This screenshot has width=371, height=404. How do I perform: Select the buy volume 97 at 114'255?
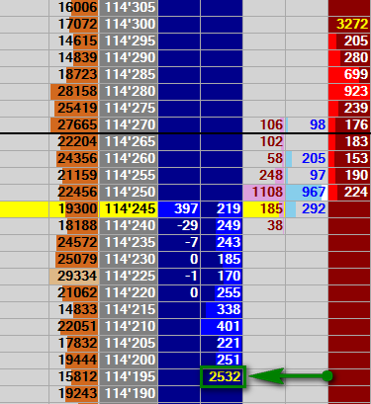[x=307, y=175]
